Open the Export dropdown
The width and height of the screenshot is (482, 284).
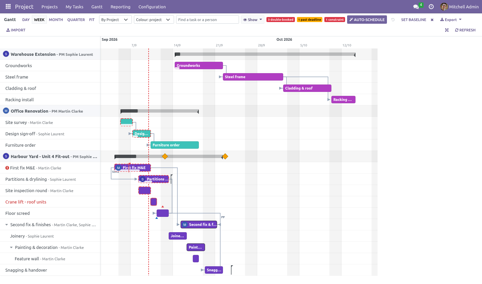click(x=451, y=20)
